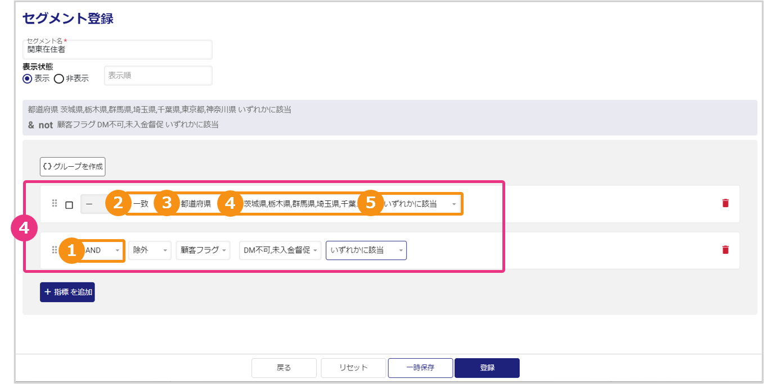764x384 pixels.
Task: Open the first row's いずれかに該当 dropdown
Action: (419, 204)
